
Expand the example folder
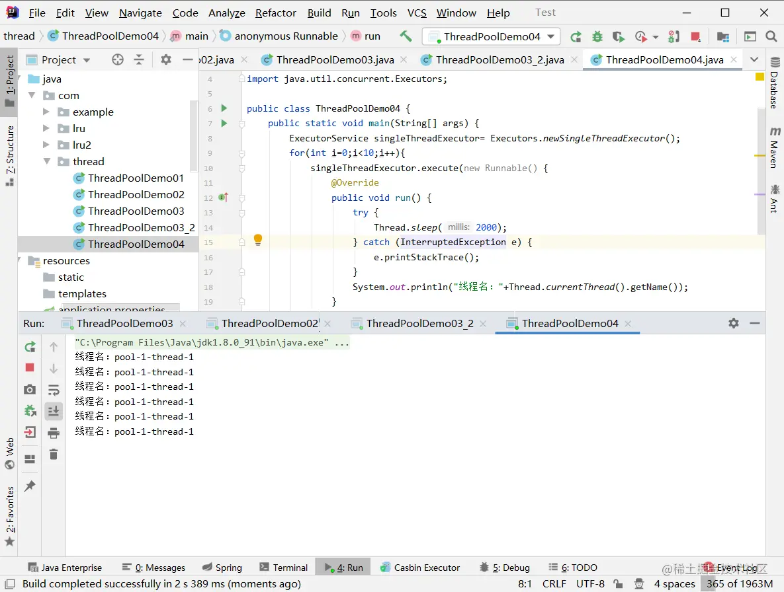pos(46,112)
